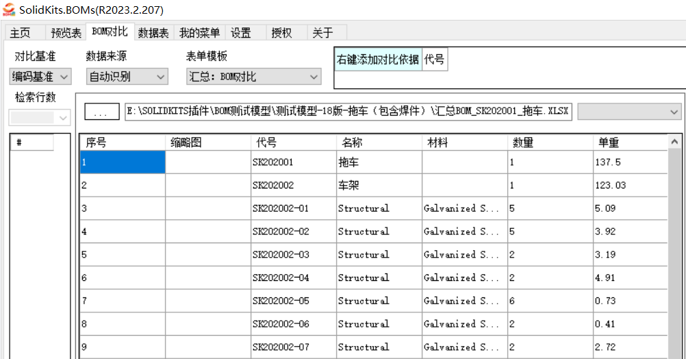Image resolution: width=686 pixels, height=359 pixels.
Task: Click Galvanized S... in SK202002-02 row
Action: [465, 231]
